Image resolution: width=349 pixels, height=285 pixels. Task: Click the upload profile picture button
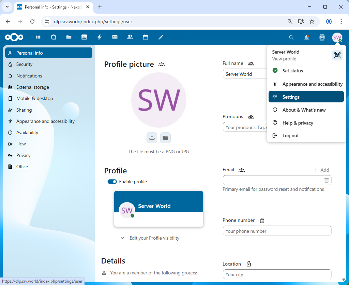point(152,138)
